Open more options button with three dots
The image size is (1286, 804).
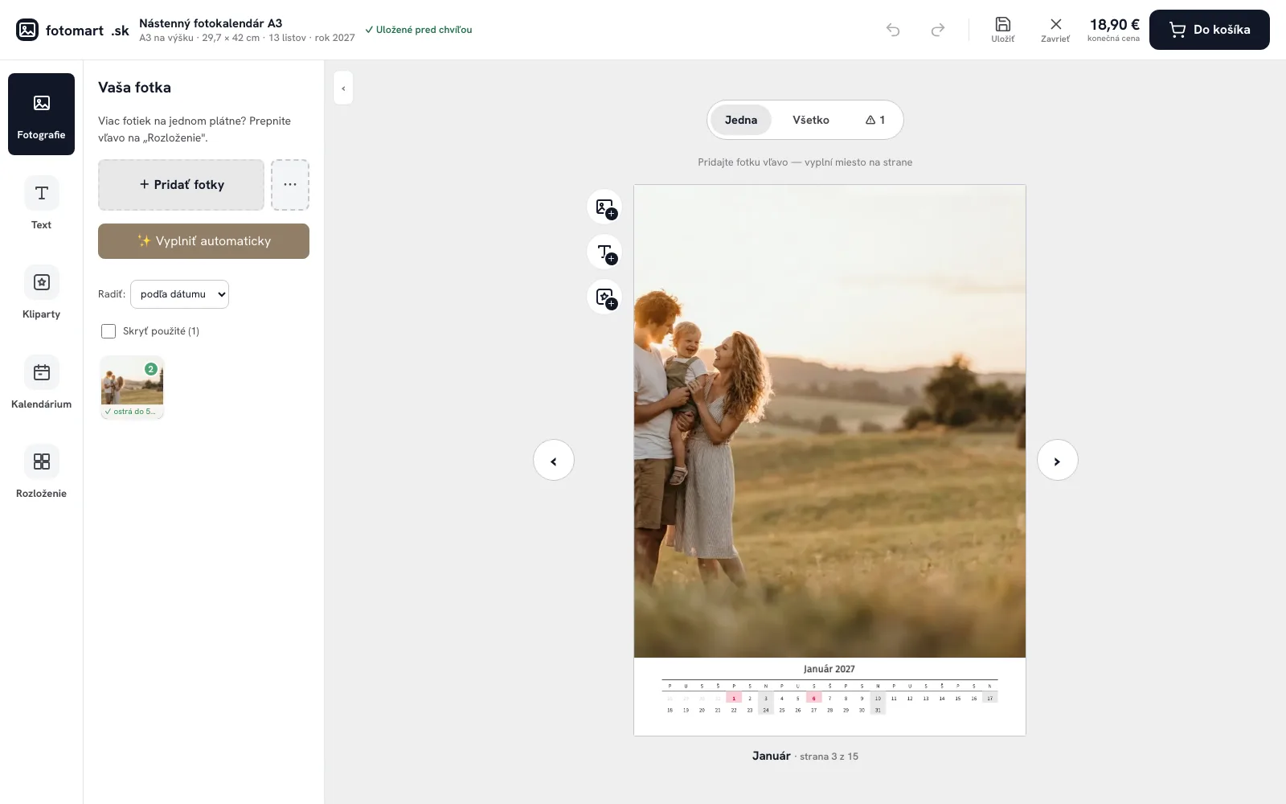click(290, 185)
